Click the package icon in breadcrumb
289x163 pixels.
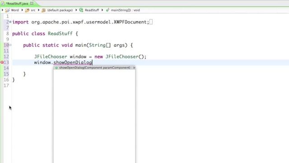coord(43,10)
